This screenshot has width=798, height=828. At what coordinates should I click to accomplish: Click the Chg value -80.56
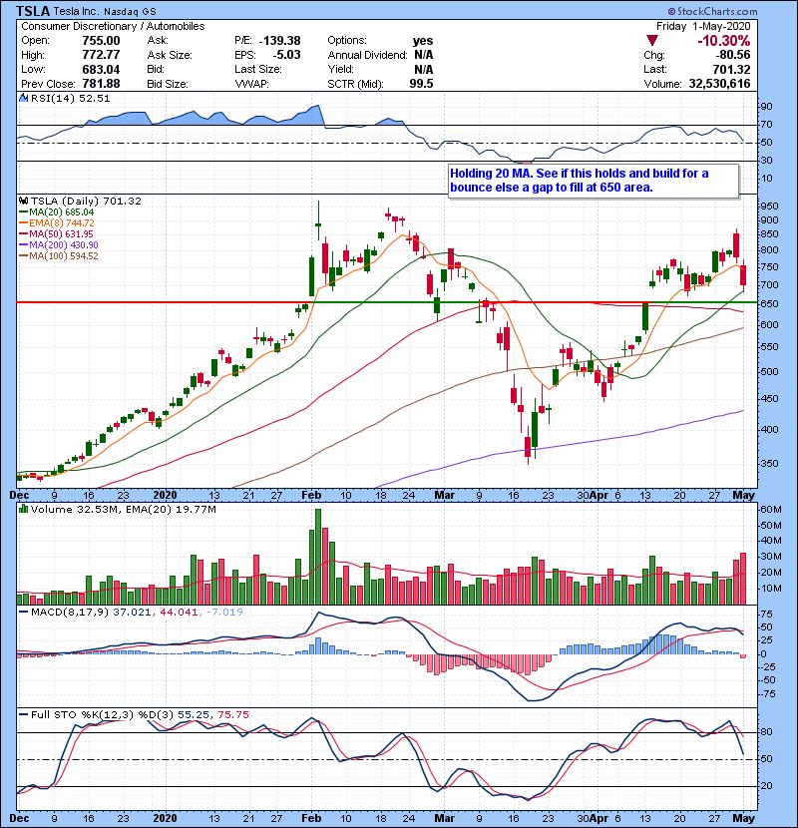(x=733, y=55)
